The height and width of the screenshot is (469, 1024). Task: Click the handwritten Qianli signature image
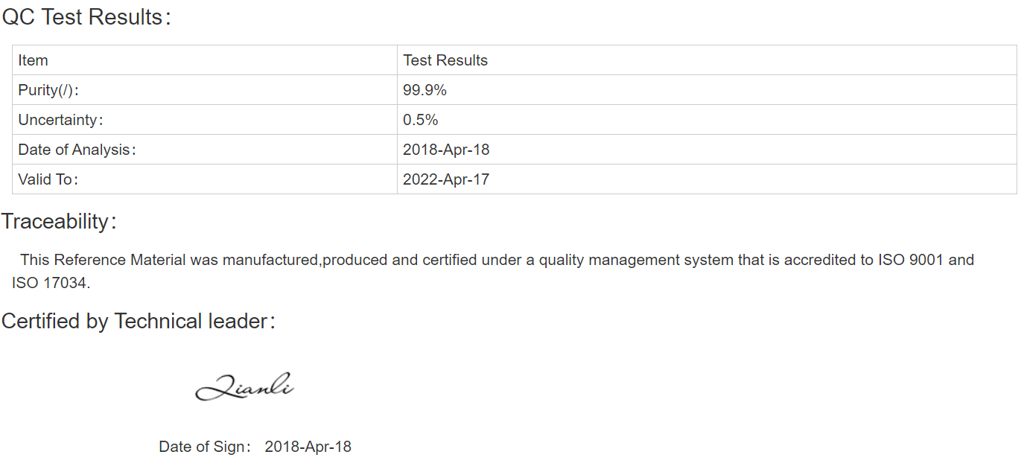pyautogui.click(x=245, y=386)
